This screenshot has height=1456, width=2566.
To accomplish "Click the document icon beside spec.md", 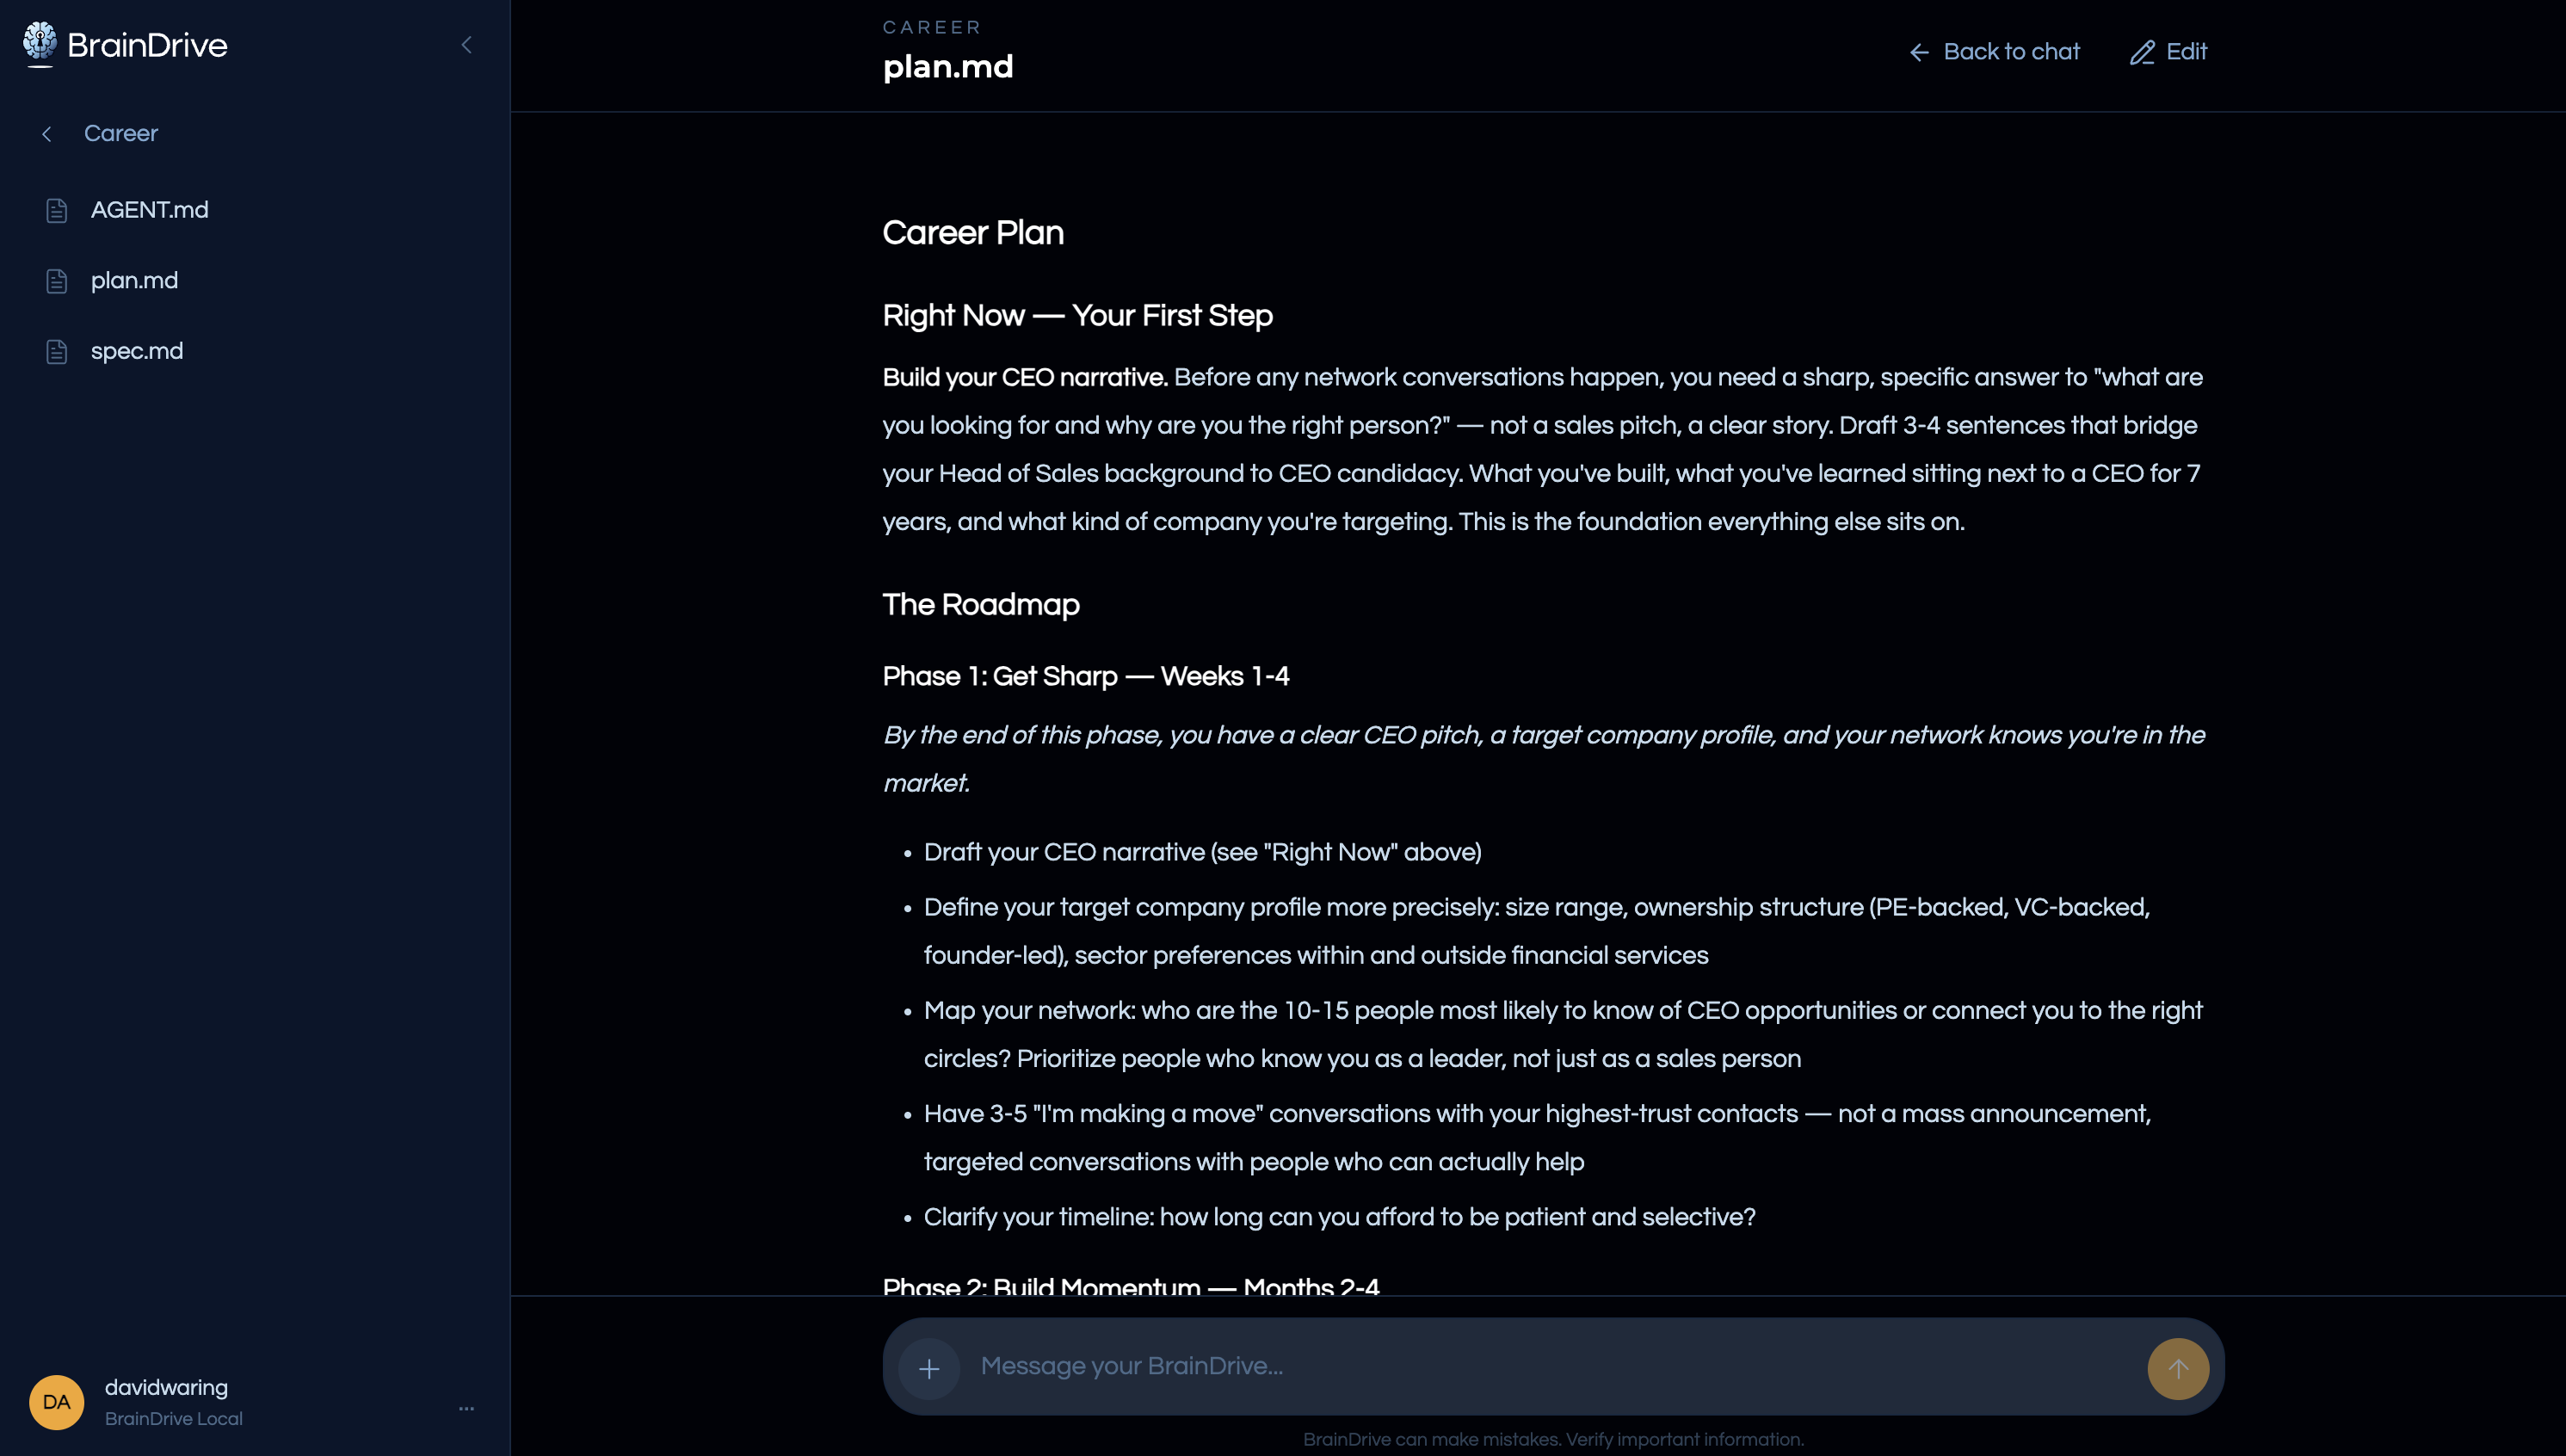I will click(x=57, y=351).
